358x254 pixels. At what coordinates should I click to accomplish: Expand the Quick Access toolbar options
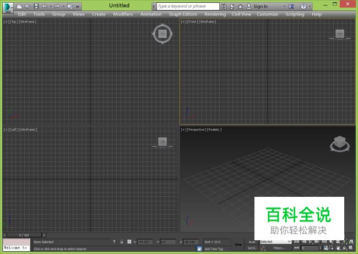(78, 7)
